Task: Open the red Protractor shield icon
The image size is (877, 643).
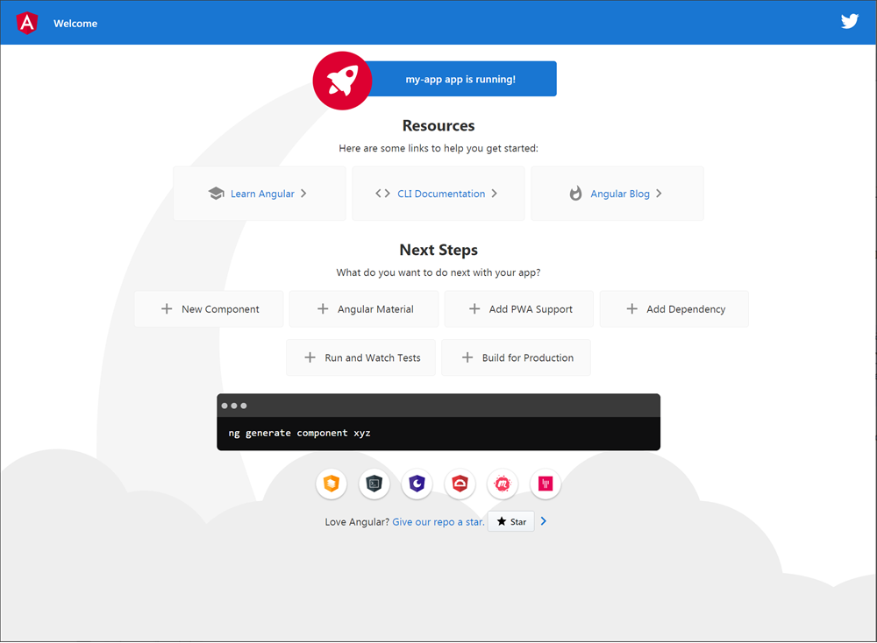Action: click(x=460, y=484)
